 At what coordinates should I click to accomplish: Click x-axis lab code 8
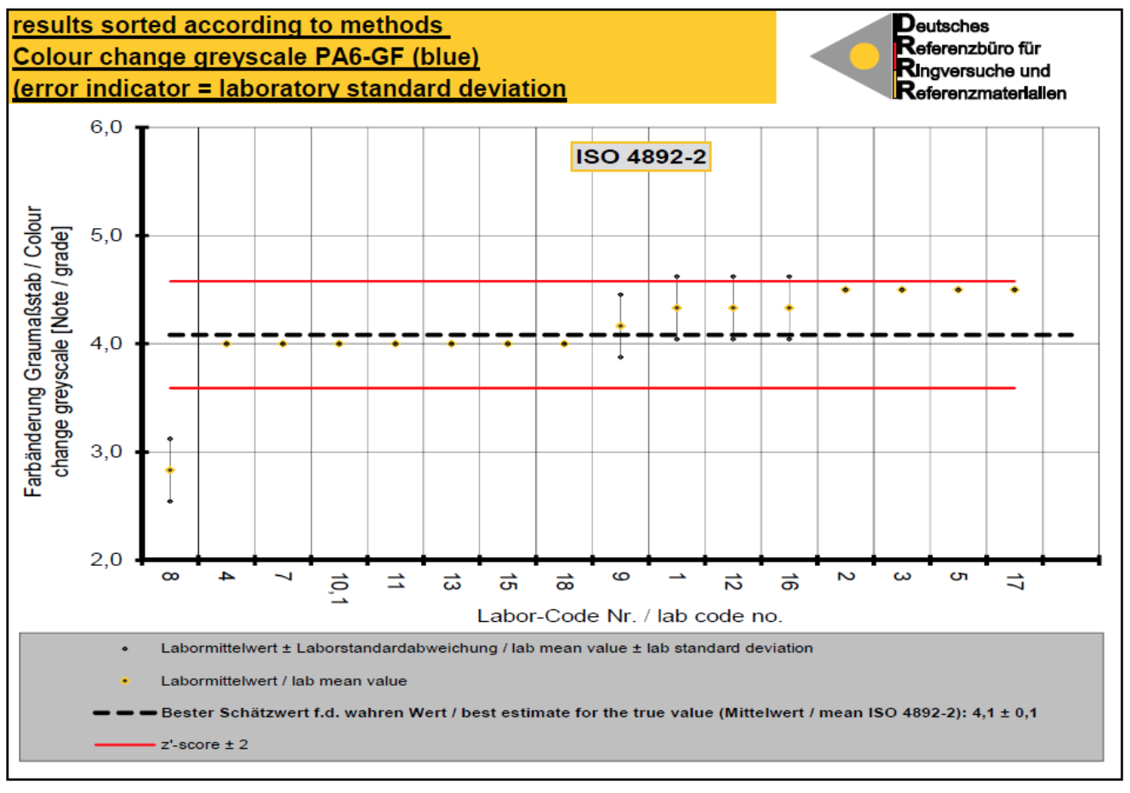coord(170,577)
